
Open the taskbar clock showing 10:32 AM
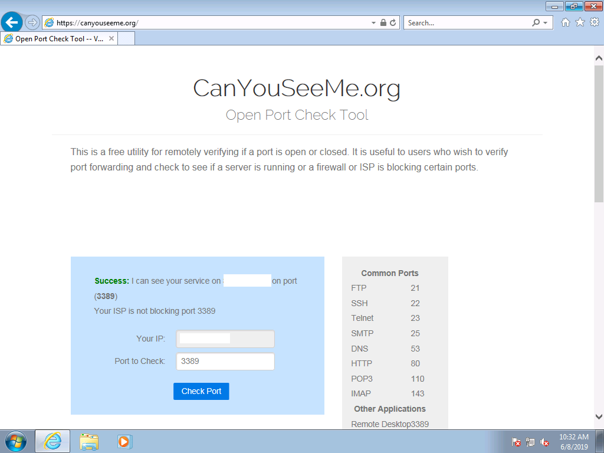574,442
